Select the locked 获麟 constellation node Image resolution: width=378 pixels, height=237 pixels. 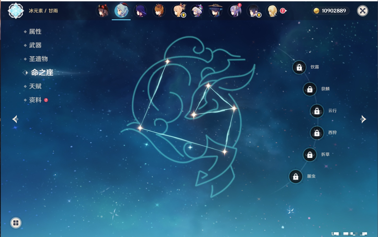click(310, 89)
